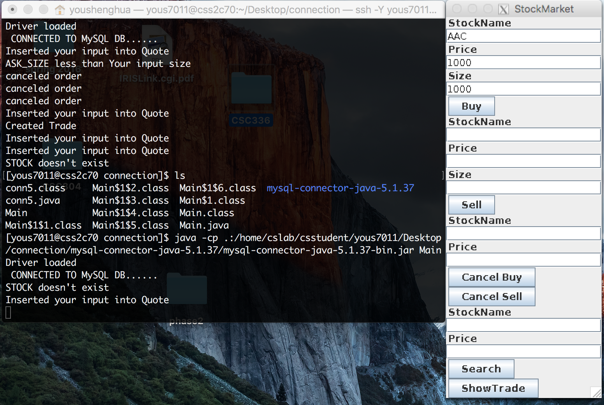This screenshot has width=604, height=405.
Task: Click the 'Created Trade' terminal line
Action: point(41,126)
